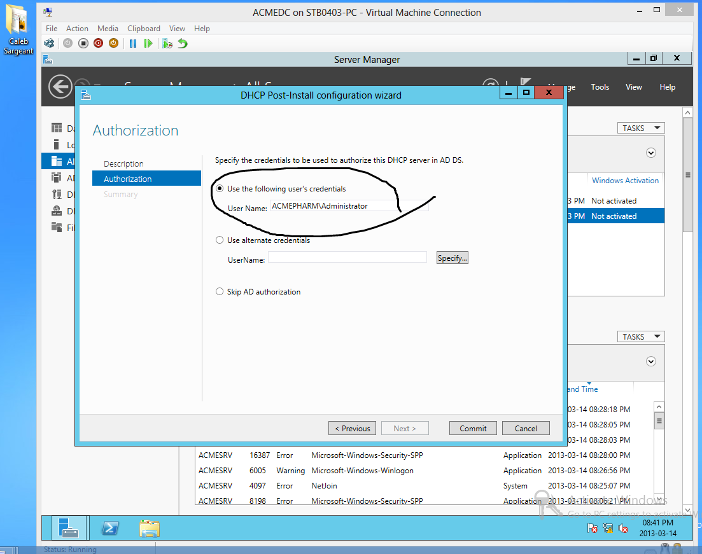The height and width of the screenshot is (554, 702).
Task: Open the Caleb Sargeant desktop folder
Action: click(18, 29)
